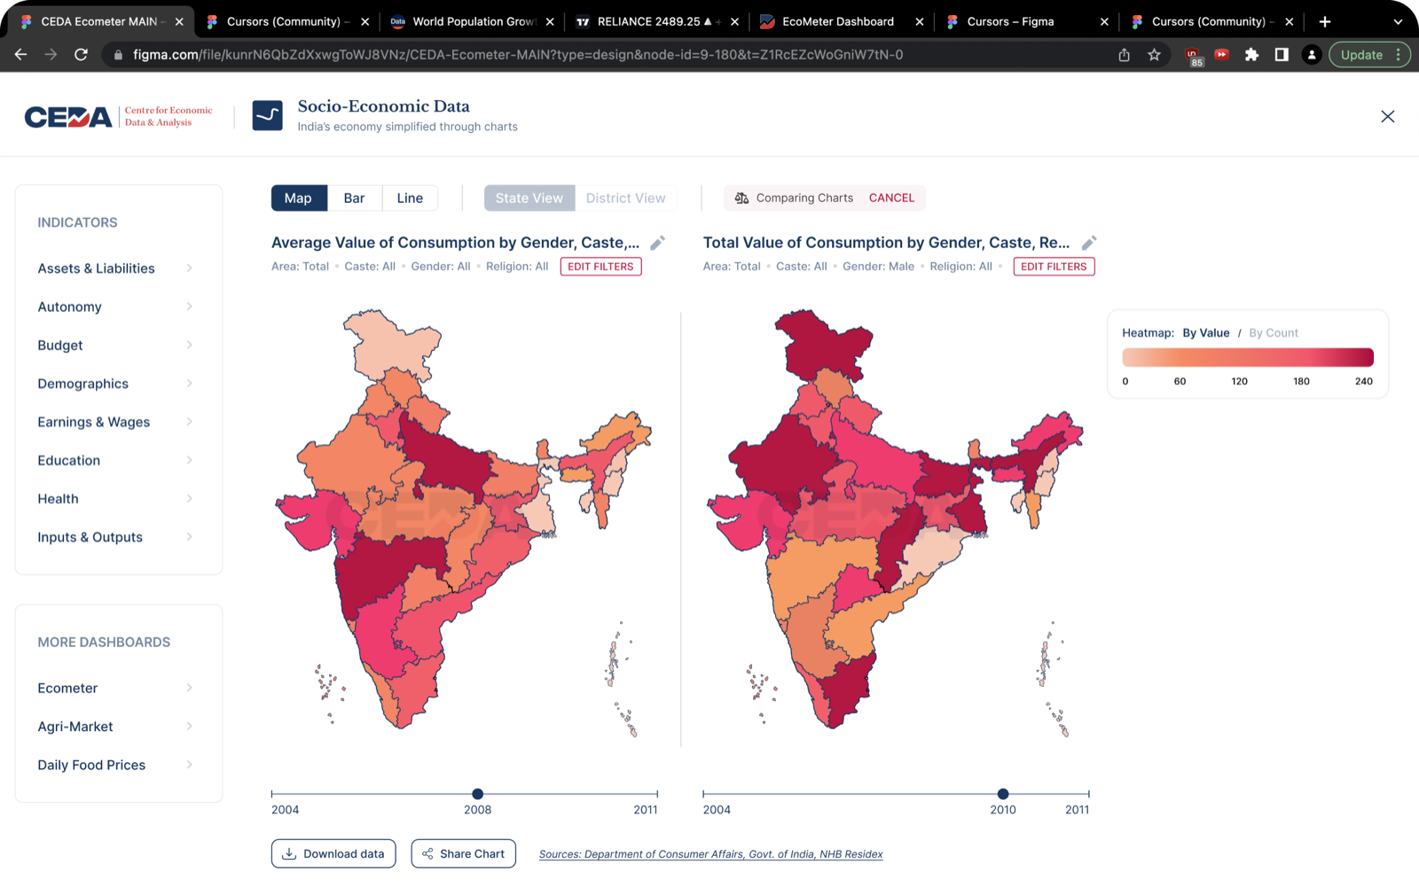Edit the Total Value chart title pencil icon
The width and height of the screenshot is (1419, 887).
click(x=1089, y=243)
